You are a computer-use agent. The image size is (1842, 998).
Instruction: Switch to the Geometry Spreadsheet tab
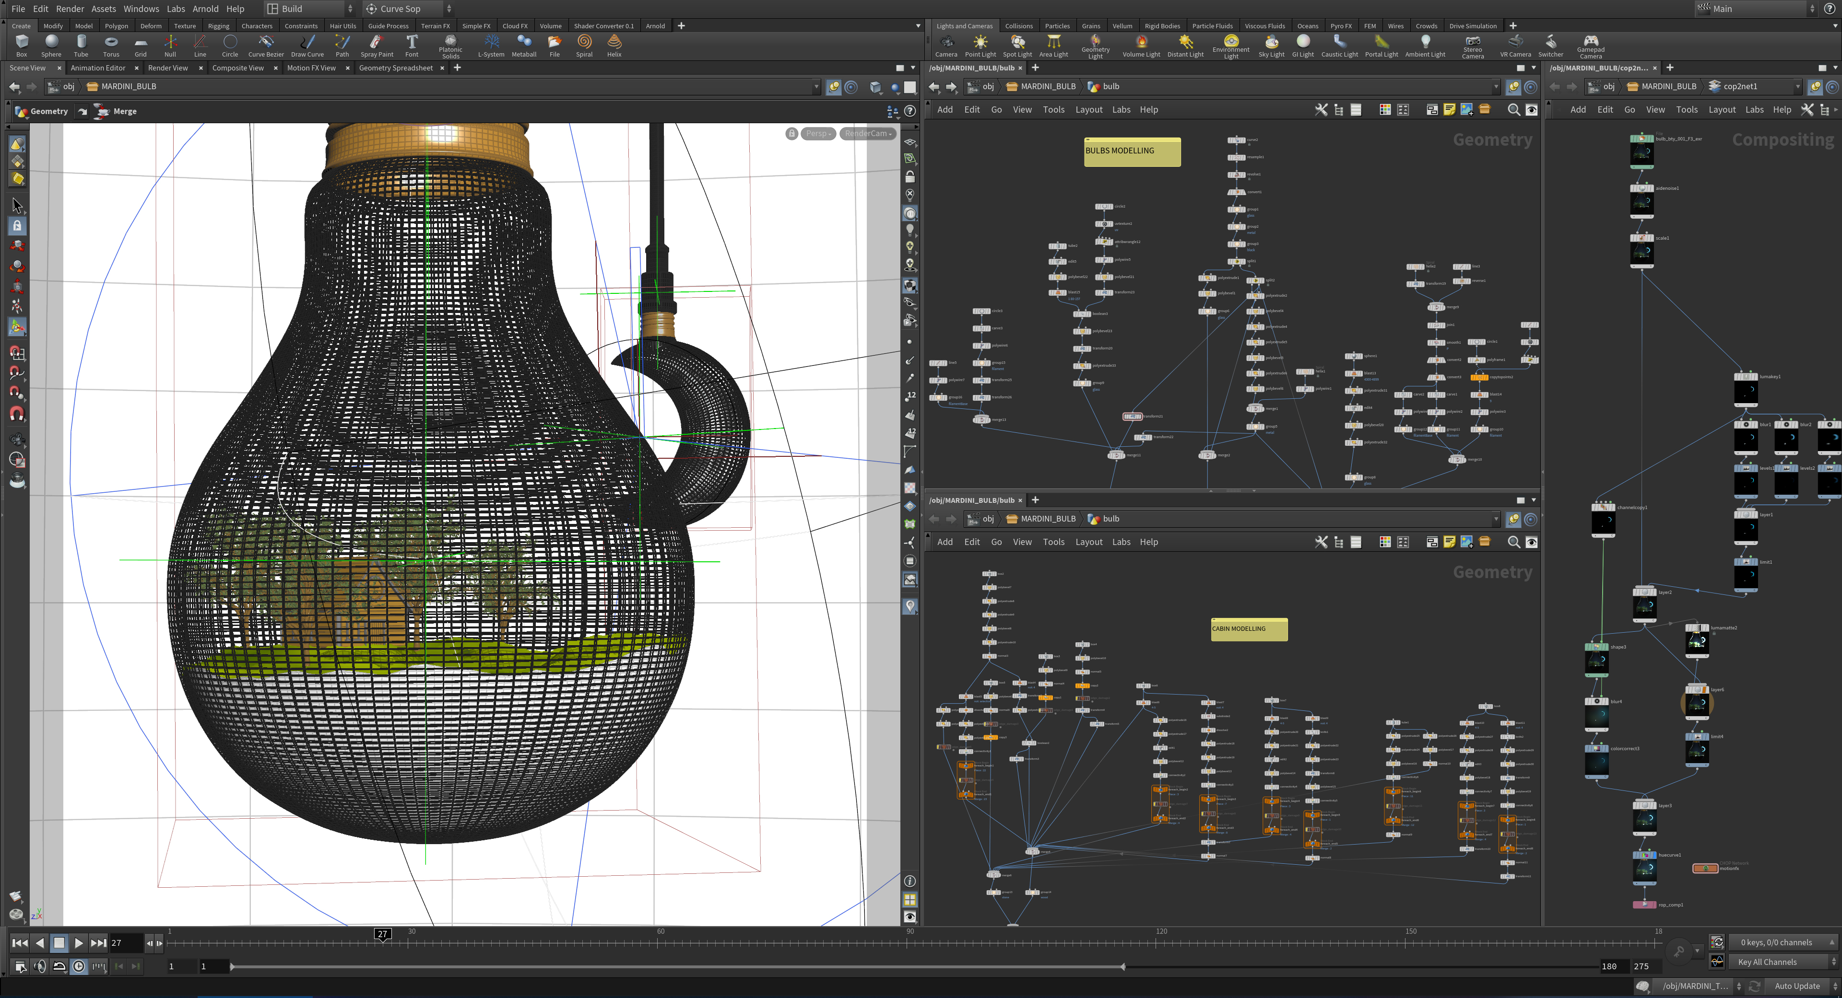point(395,68)
